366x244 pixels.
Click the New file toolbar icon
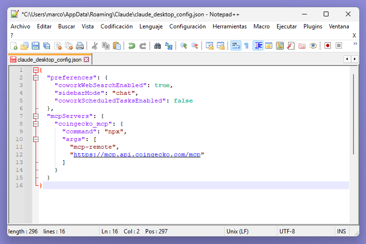tap(14, 46)
